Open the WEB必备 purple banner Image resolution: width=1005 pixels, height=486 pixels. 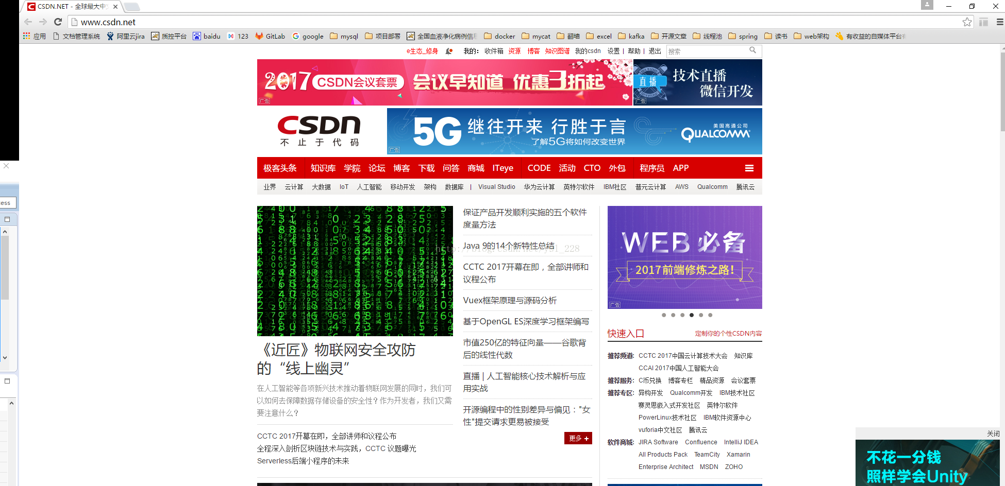pyautogui.click(x=685, y=257)
